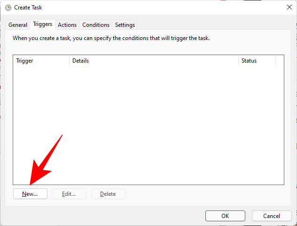Click divider between Trigger and Details columns
The image size is (297, 226).
69,61
